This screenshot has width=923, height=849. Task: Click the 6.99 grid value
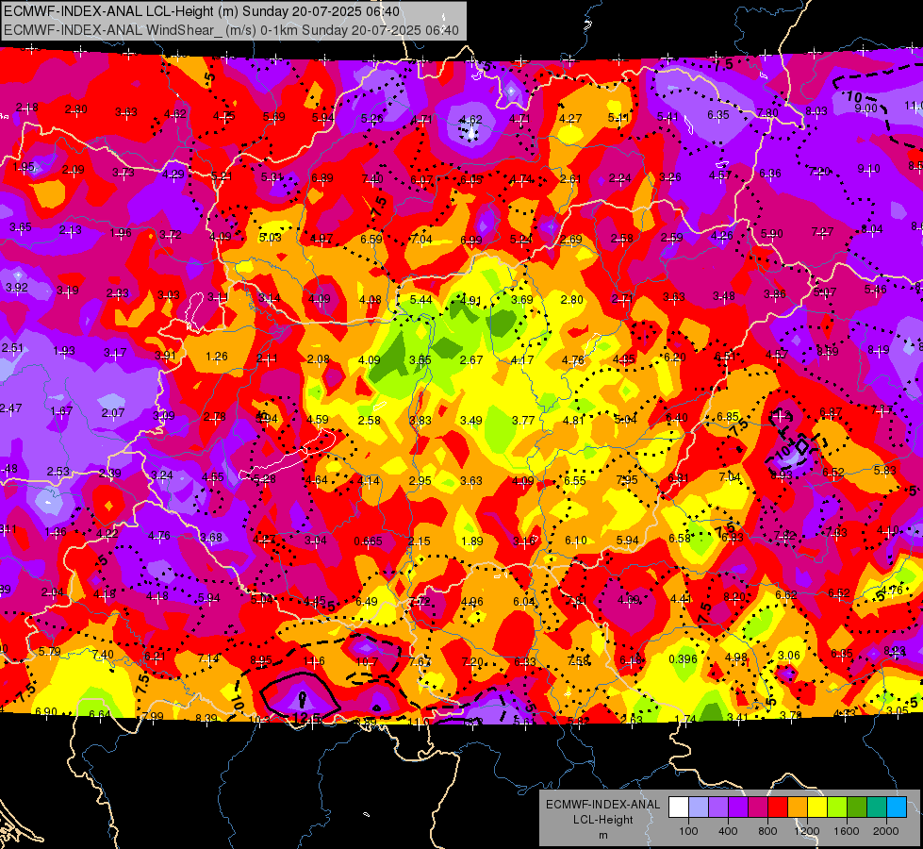coord(470,241)
